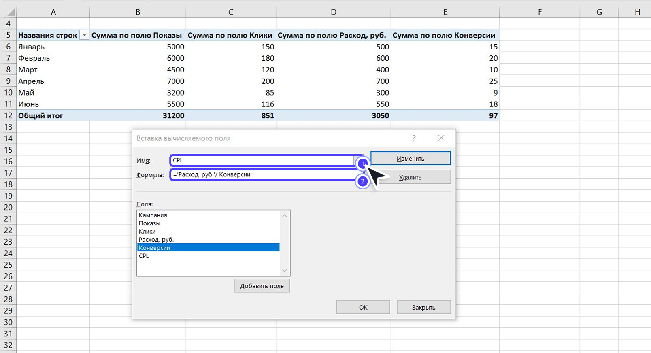Select Кампания in the fields list
Viewport: 651px width, 353px height.
(208, 215)
